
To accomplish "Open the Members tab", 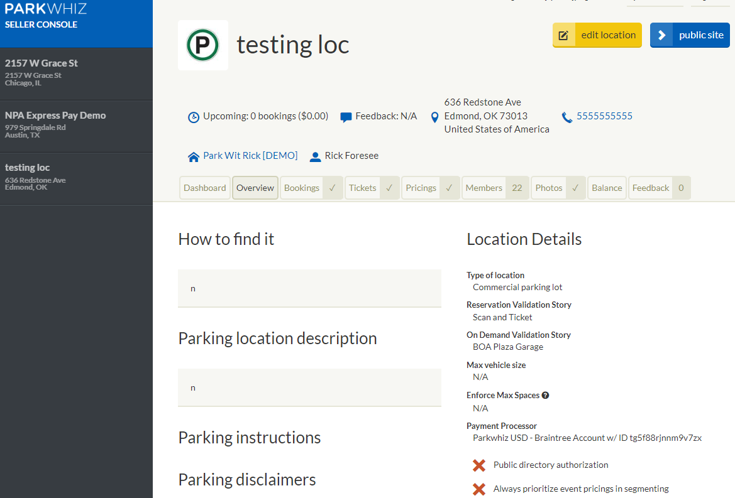I will tap(495, 188).
